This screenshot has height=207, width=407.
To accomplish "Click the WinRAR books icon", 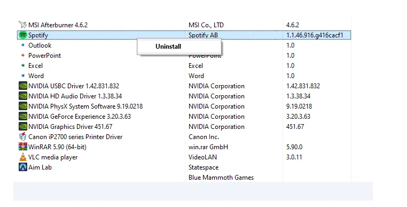I will tap(23, 147).
